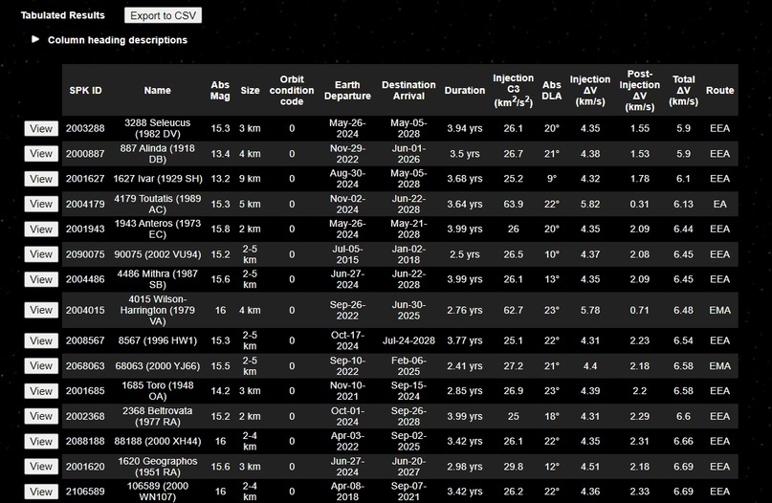The height and width of the screenshot is (503, 772).
Task: View details for 3288 Seleucus
Action: coord(41,128)
